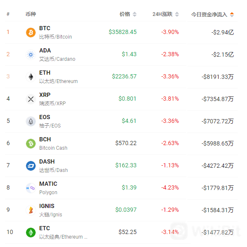This screenshot has width=247, height=247.
Task: Click the MATIC Polygon coin icon
Action: click(x=31, y=188)
